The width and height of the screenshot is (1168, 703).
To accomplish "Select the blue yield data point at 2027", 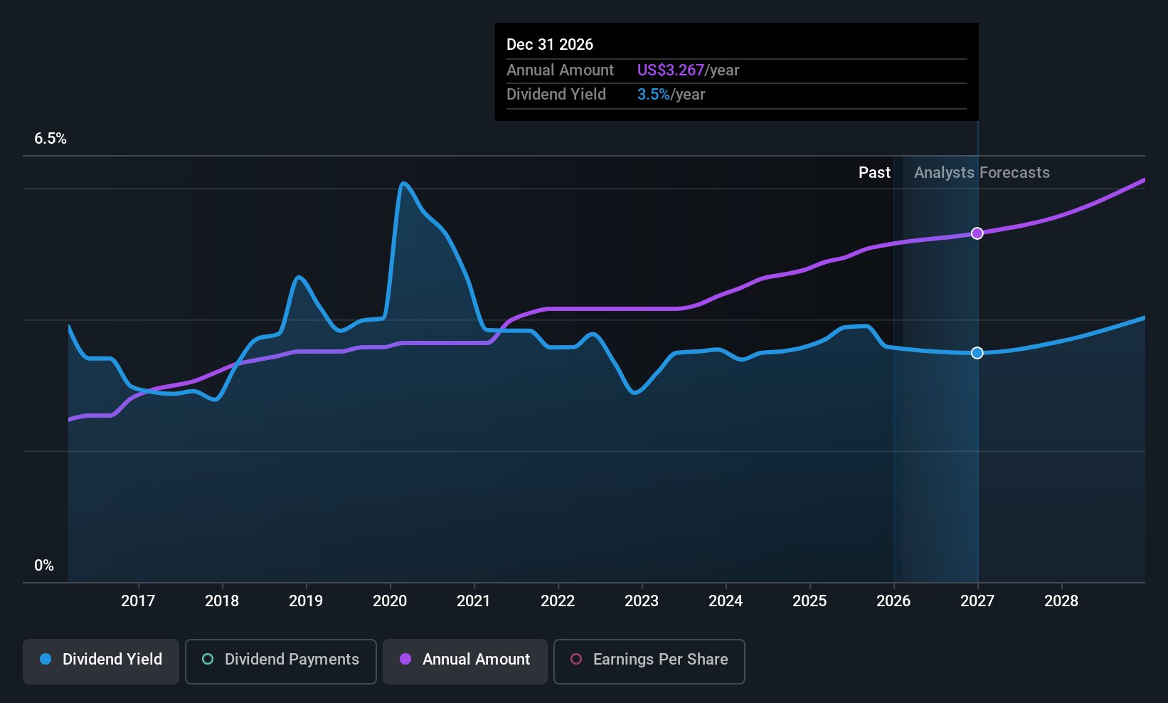I will coord(977,353).
